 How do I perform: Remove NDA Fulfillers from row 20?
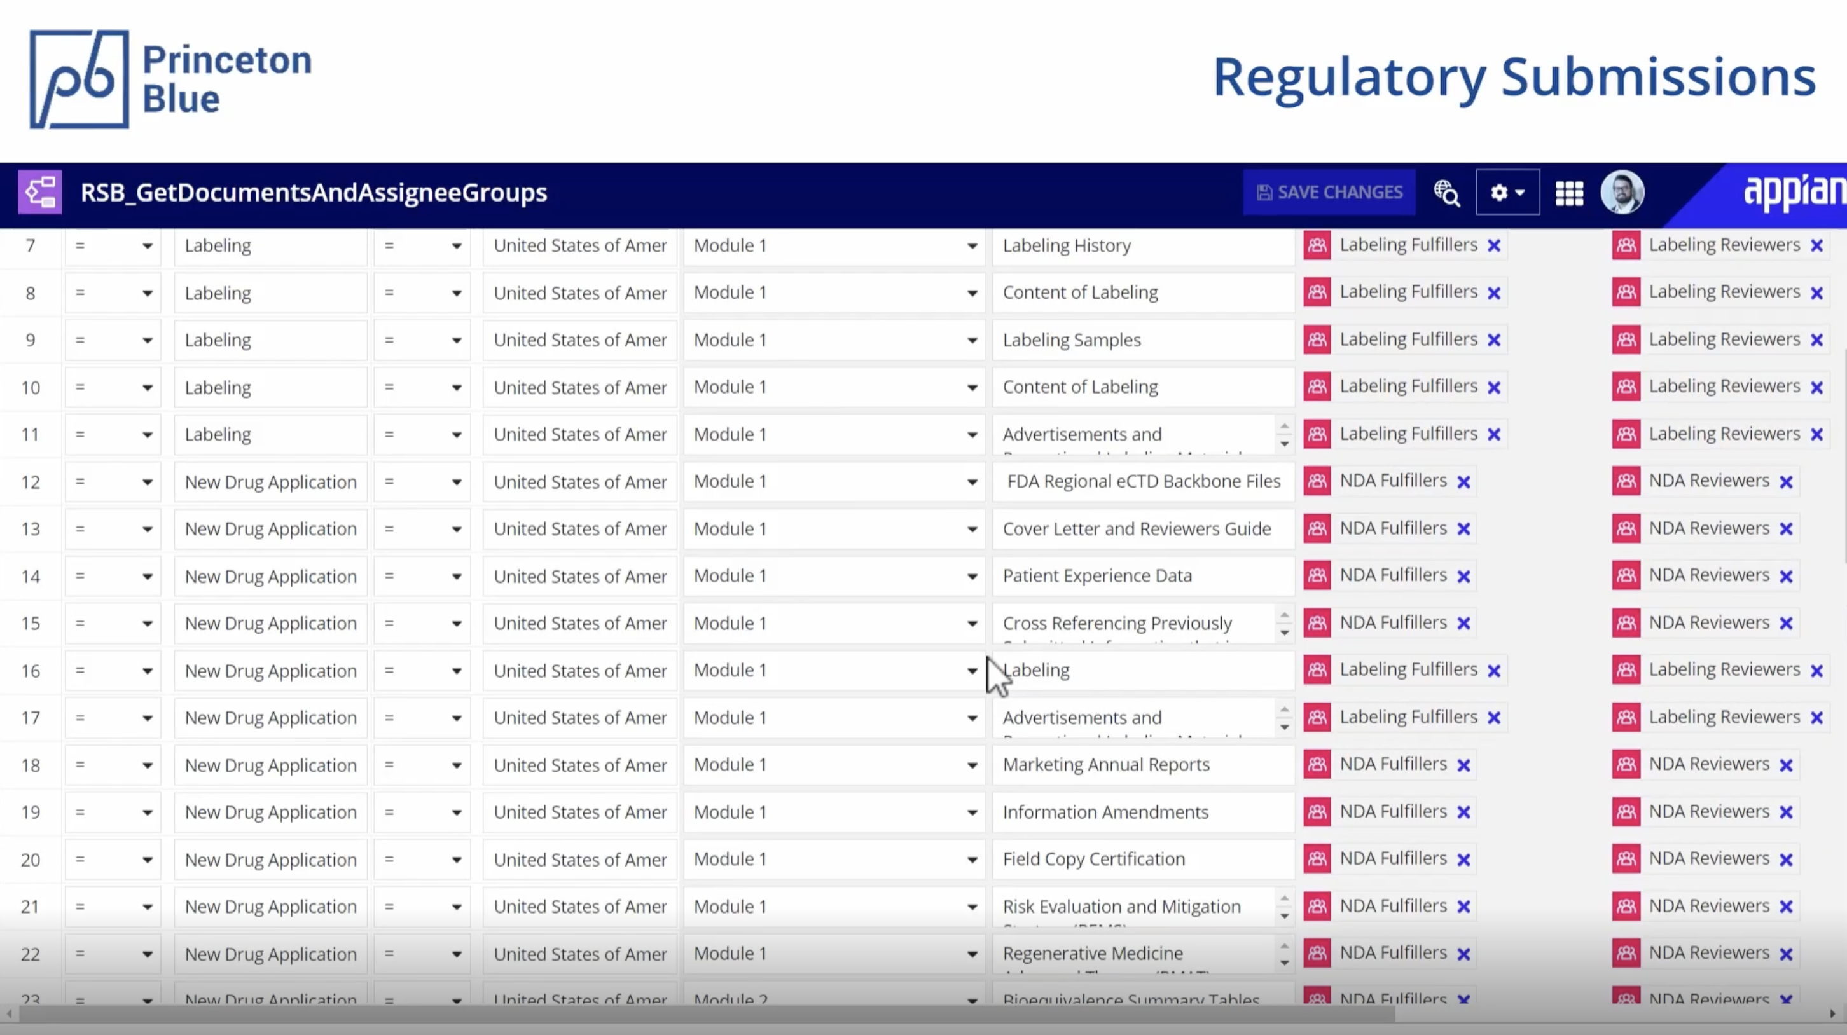tap(1464, 860)
